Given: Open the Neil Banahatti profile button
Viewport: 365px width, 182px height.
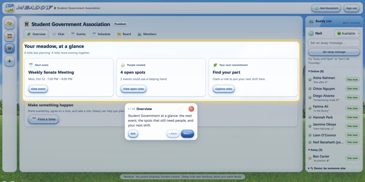Looking at the screenshot, I should point(326,8).
